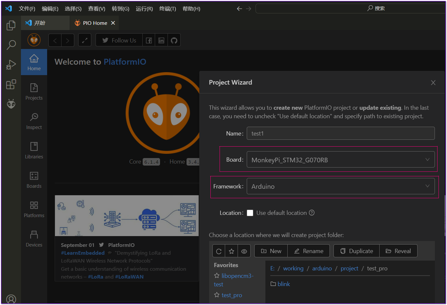Open the 运行(R) menu
The width and height of the screenshot is (447, 305).
pyautogui.click(x=144, y=9)
